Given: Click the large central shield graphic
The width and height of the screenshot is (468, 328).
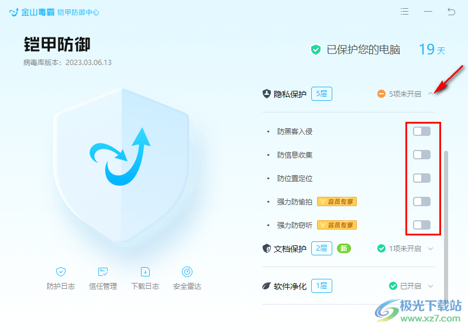Looking at the screenshot, I should click(x=122, y=165).
